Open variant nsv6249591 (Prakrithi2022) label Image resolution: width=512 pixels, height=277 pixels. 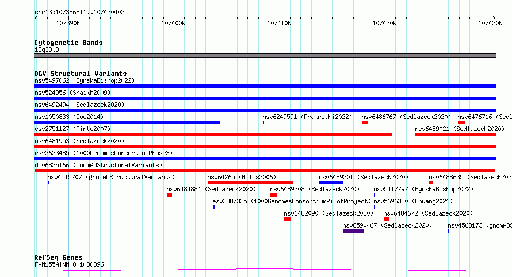point(307,117)
